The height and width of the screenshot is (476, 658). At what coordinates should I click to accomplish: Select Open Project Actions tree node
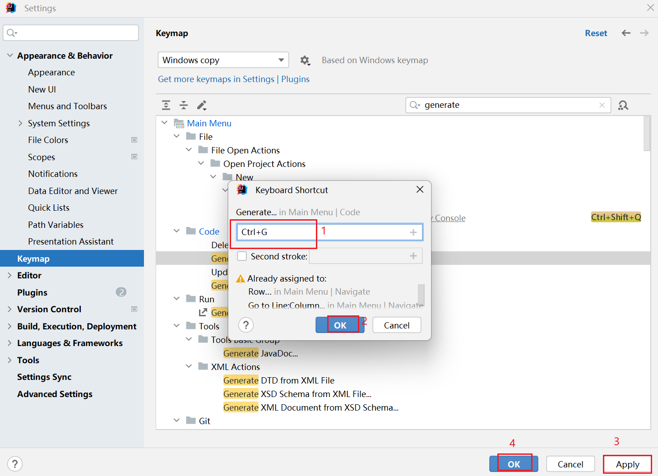coord(264,164)
